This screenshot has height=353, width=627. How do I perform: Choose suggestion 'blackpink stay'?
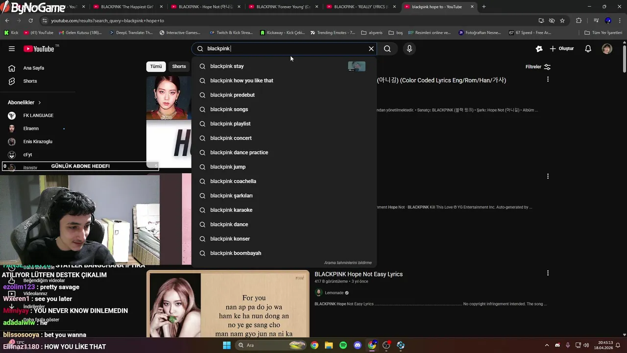coord(285,66)
